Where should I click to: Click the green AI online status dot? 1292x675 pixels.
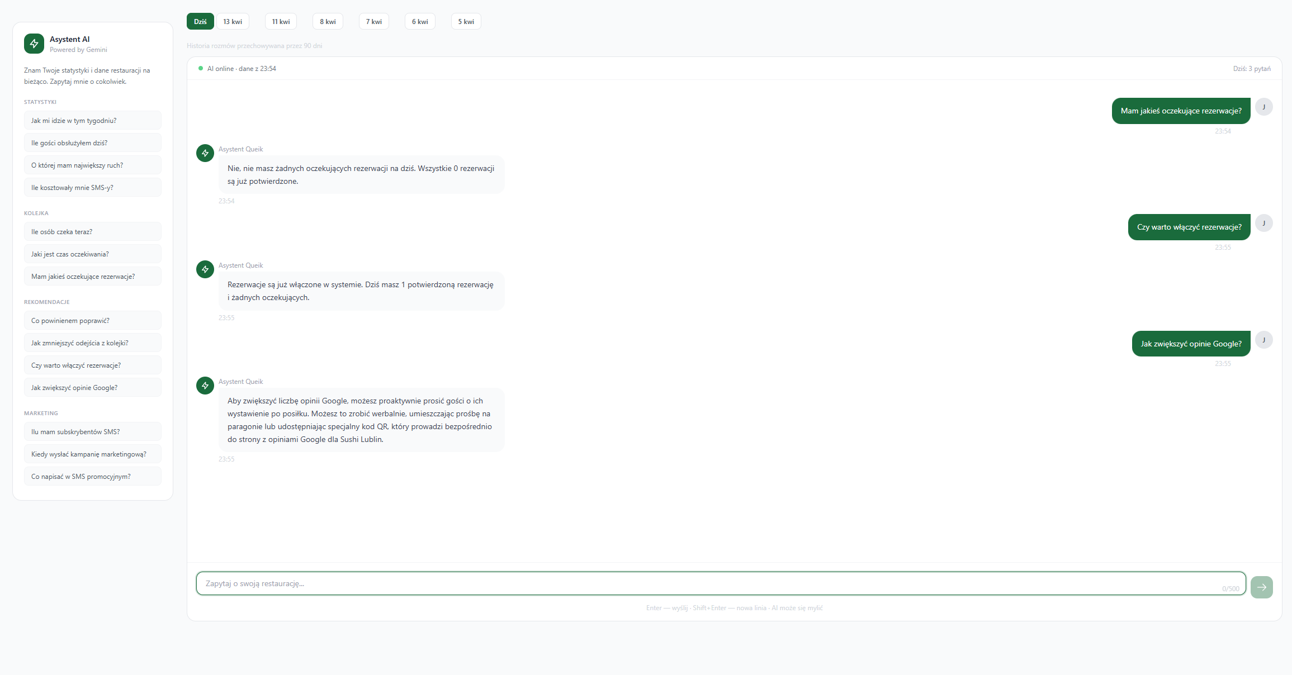[x=201, y=68]
